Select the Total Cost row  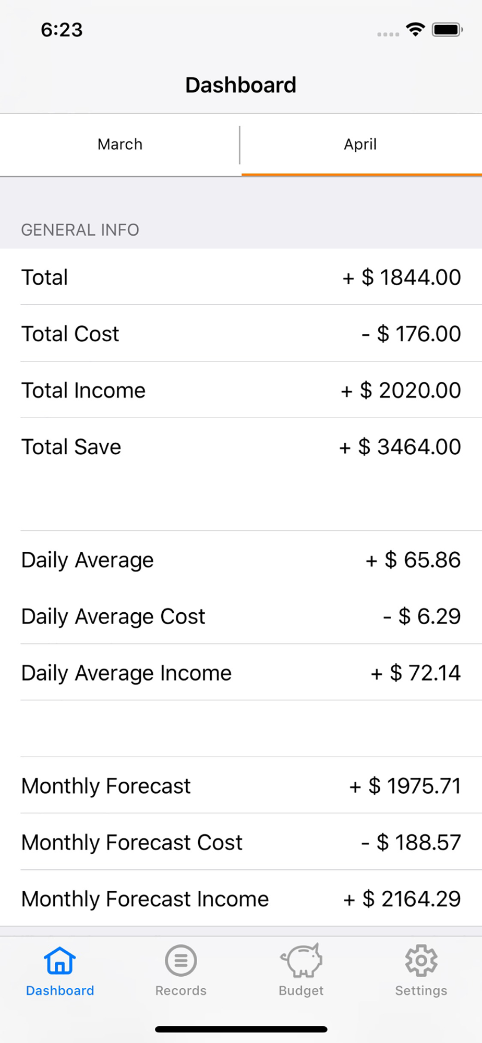point(241,333)
